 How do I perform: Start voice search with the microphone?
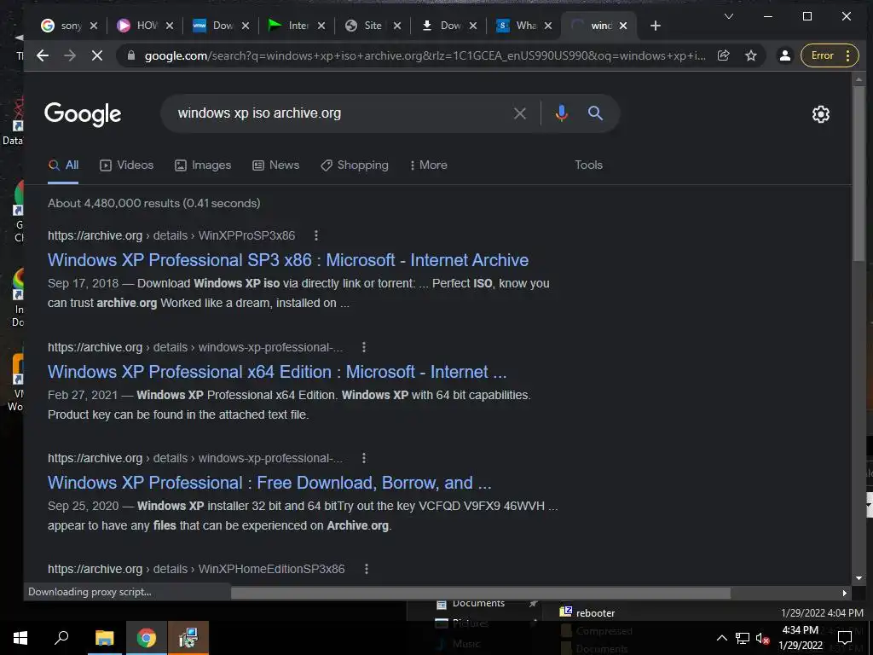(561, 113)
